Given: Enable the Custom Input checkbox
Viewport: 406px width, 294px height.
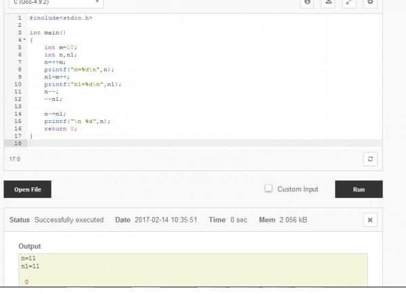Looking at the screenshot, I should click(x=269, y=189).
